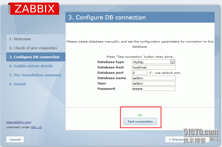
Task: Click the 'Press "Test connection" button when done.' text
Action: (140, 57)
